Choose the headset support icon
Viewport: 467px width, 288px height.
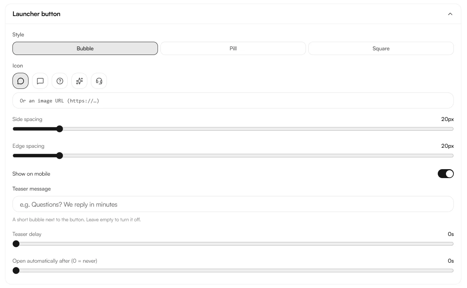pyautogui.click(x=99, y=81)
